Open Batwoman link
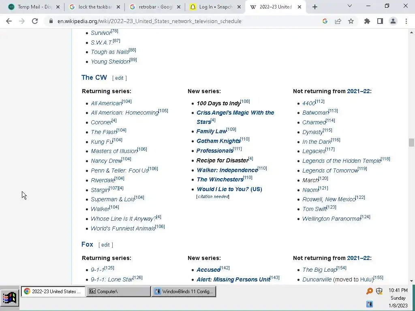The width and height of the screenshot is (415, 311). point(315,113)
